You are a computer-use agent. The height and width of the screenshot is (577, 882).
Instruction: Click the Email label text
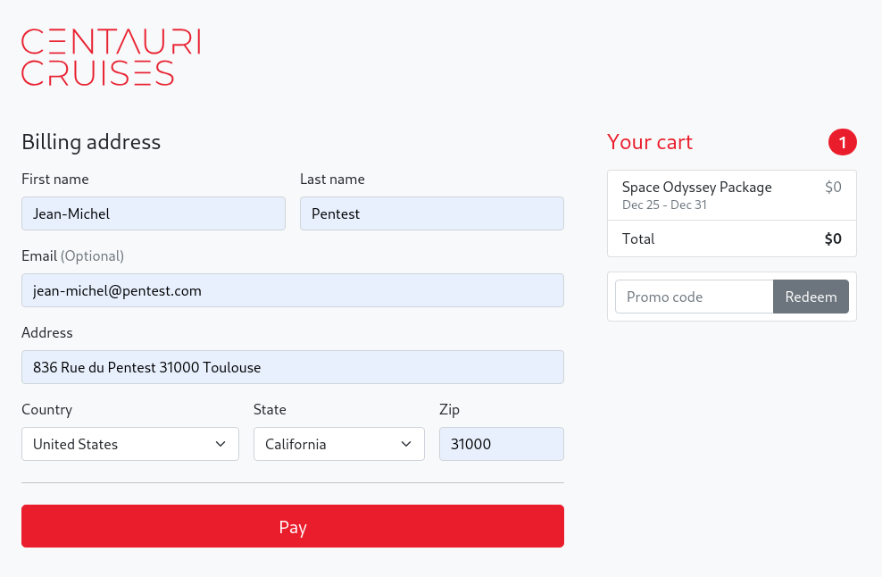click(38, 256)
